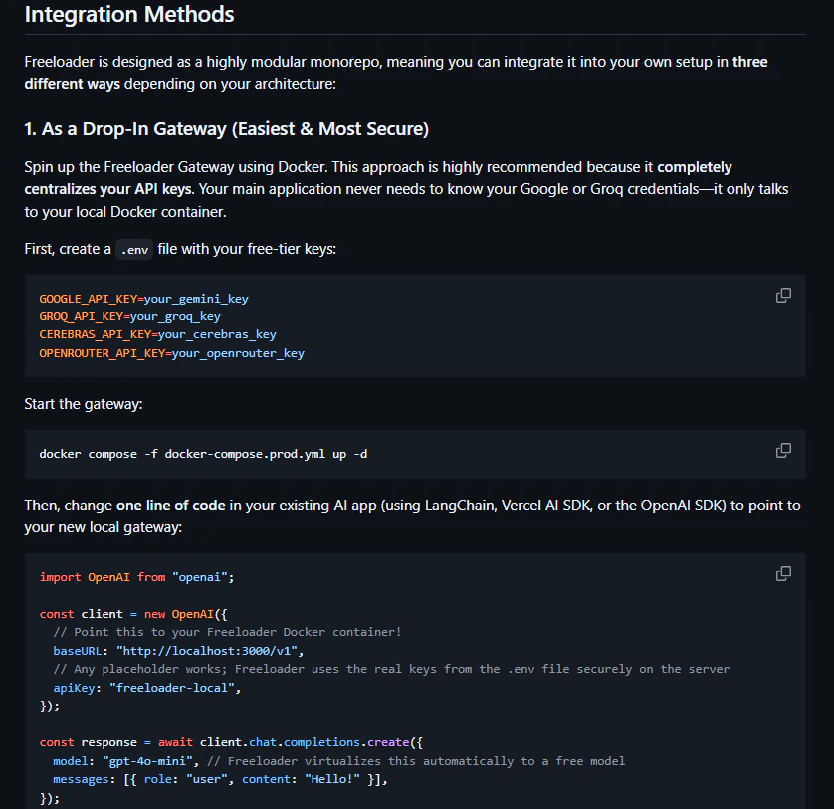Click the baseURL localhost:3000/v1 line
Screen dimensions: 834x809
178,651
